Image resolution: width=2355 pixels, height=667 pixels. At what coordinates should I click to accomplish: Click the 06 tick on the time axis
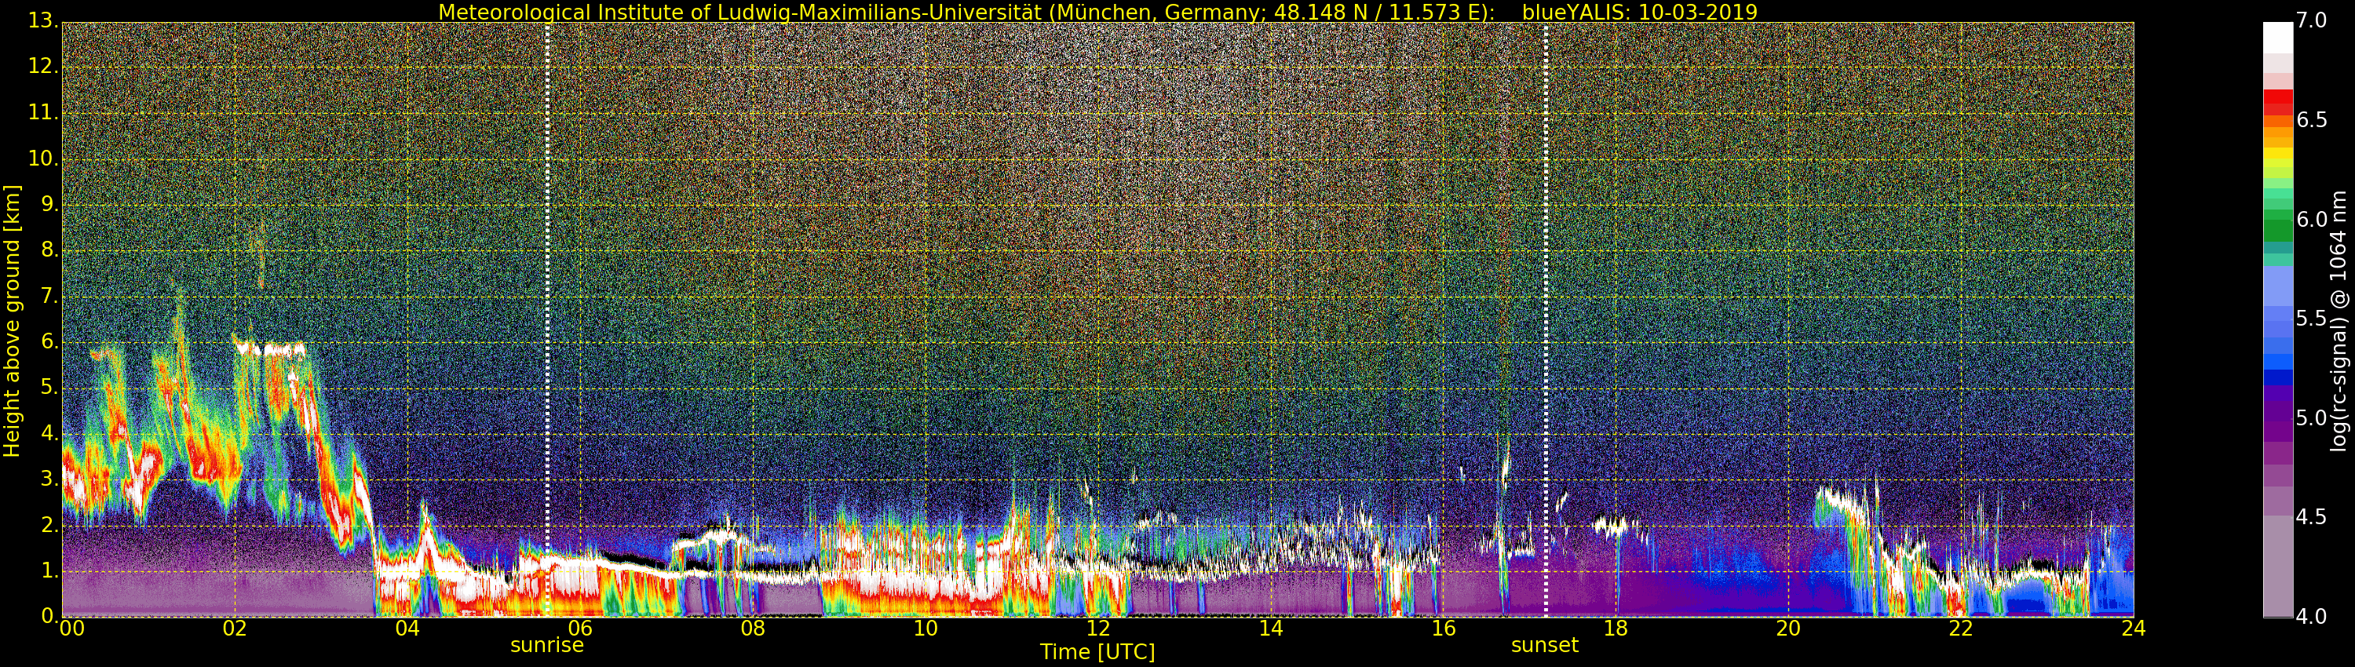pos(581,629)
